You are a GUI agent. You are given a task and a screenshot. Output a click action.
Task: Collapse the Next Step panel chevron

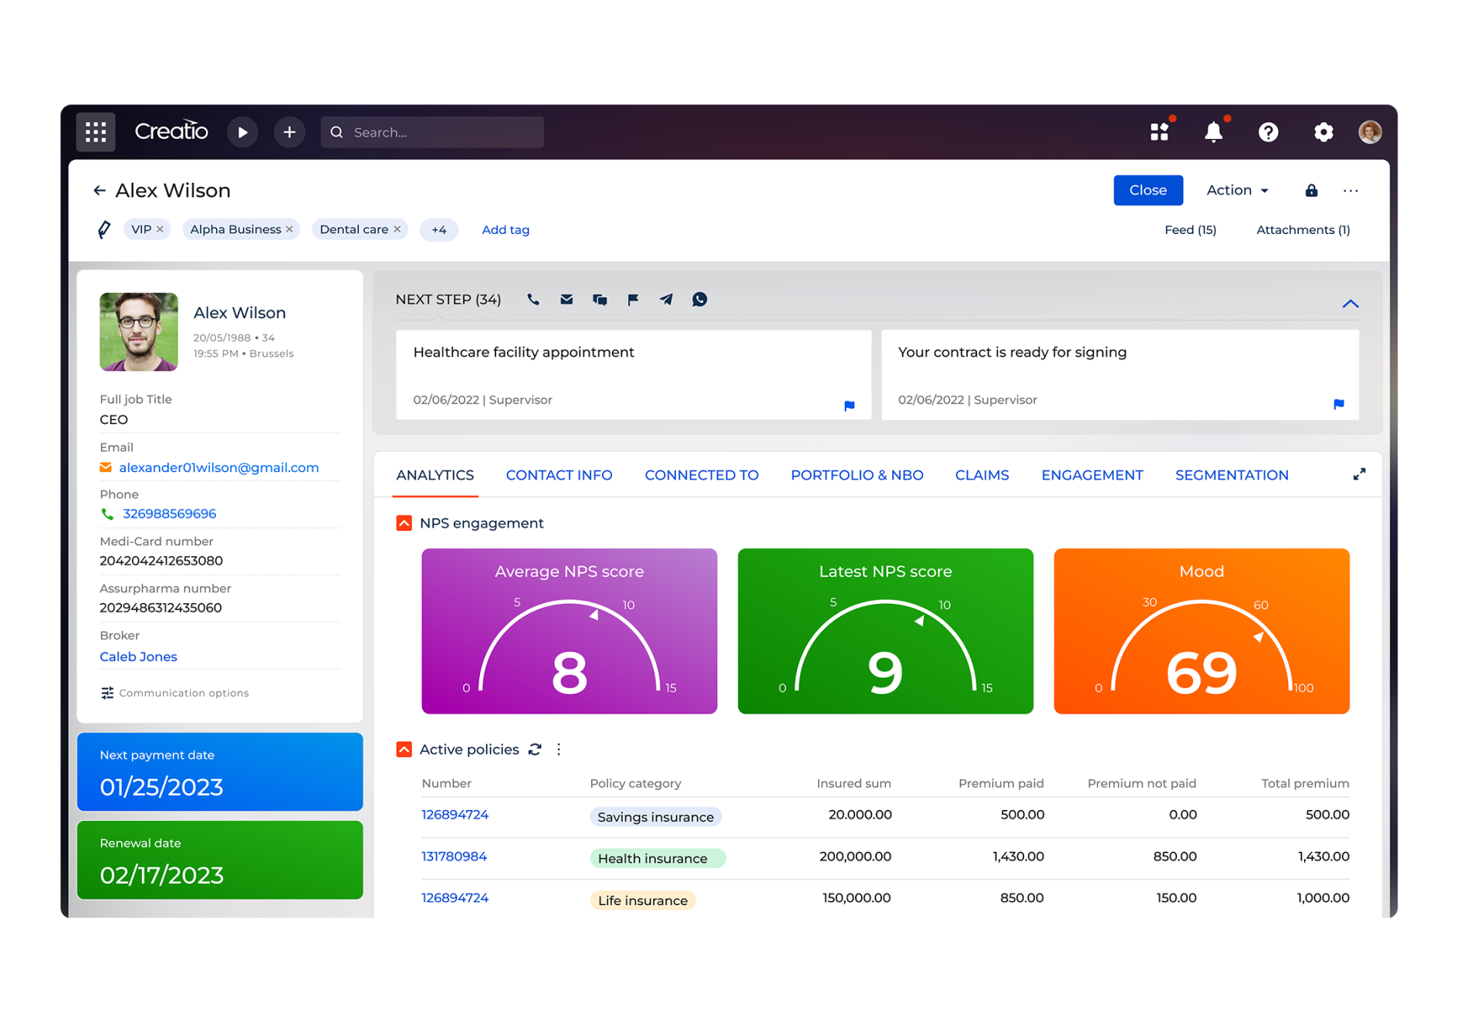pyautogui.click(x=1351, y=303)
